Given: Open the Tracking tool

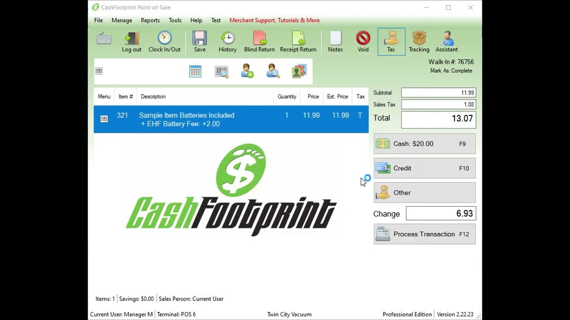Looking at the screenshot, I should coord(419,42).
